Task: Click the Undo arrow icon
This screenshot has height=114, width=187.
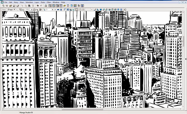Action: [x=38, y=6]
